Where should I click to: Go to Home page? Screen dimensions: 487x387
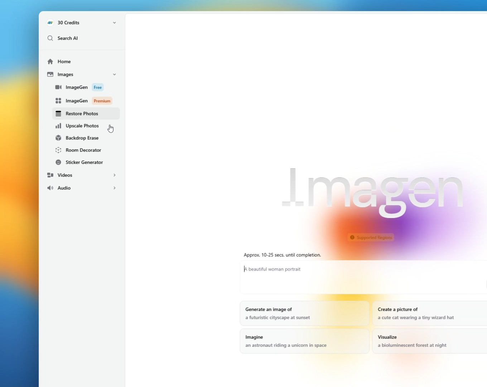tap(82, 62)
